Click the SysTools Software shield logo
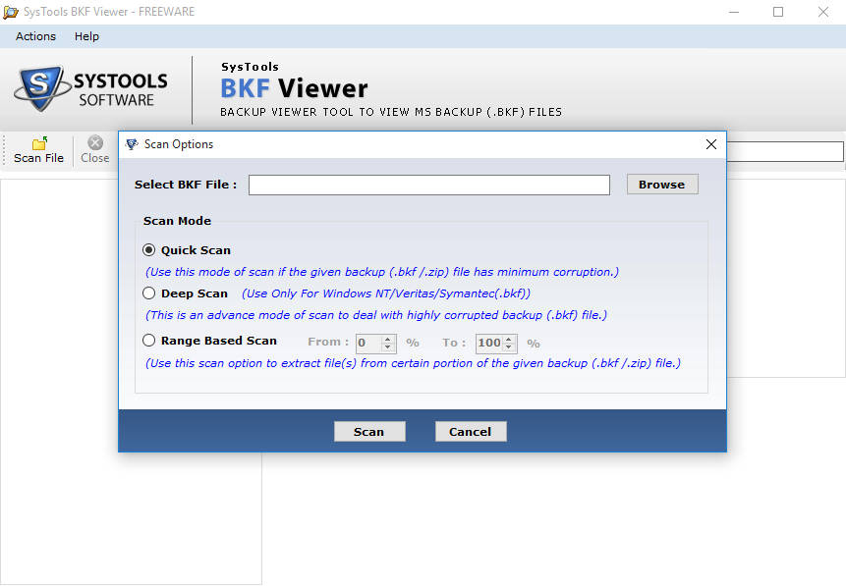Viewport: 846px width, 586px height. tap(42, 88)
